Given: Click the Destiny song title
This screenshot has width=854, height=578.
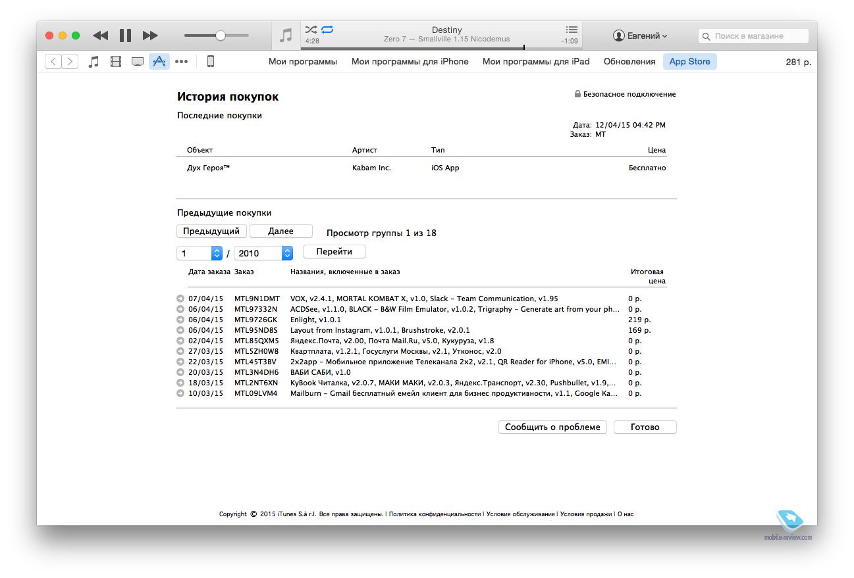Looking at the screenshot, I should (446, 30).
